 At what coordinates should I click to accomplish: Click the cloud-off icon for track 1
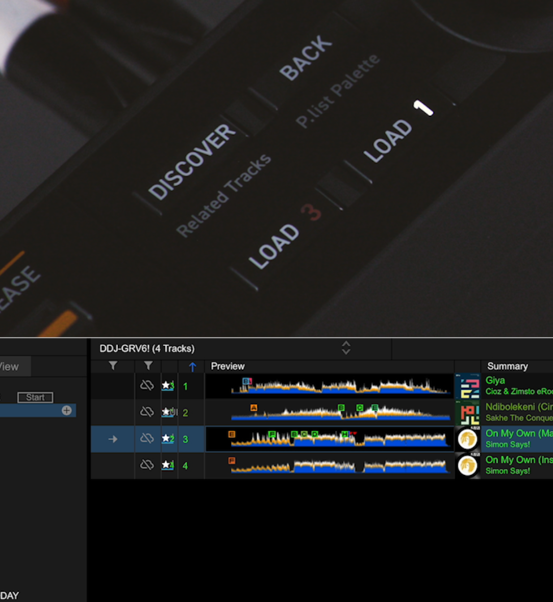click(147, 386)
